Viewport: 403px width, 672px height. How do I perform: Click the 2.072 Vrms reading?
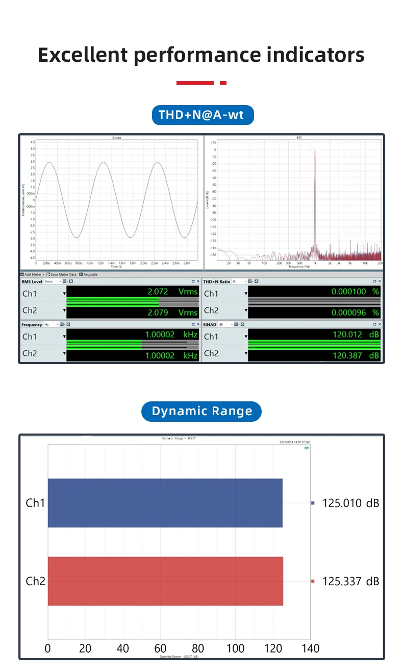172,292
